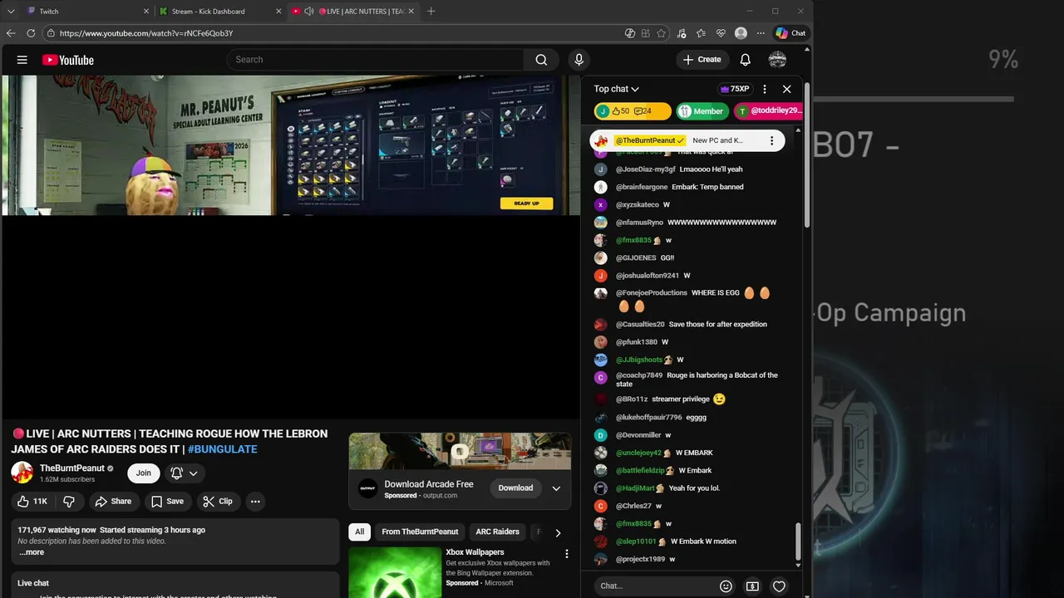Open the browser tab search dropdown

point(11,12)
